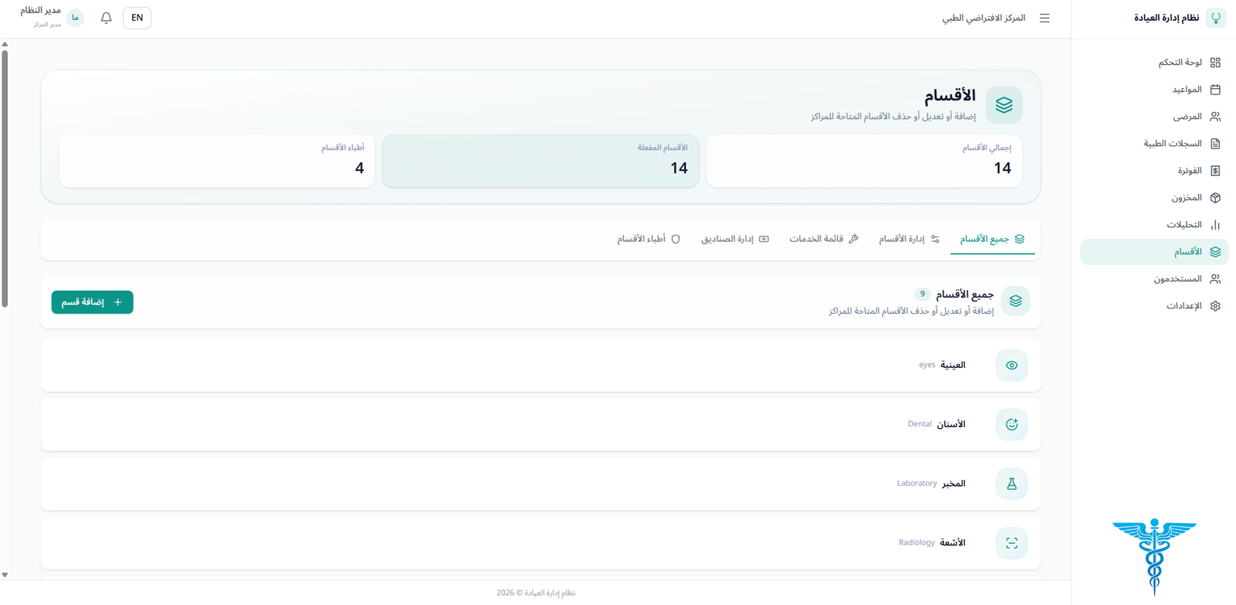The width and height of the screenshot is (1236, 605).
Task: Click the inventory box icon
Action: (1215, 198)
